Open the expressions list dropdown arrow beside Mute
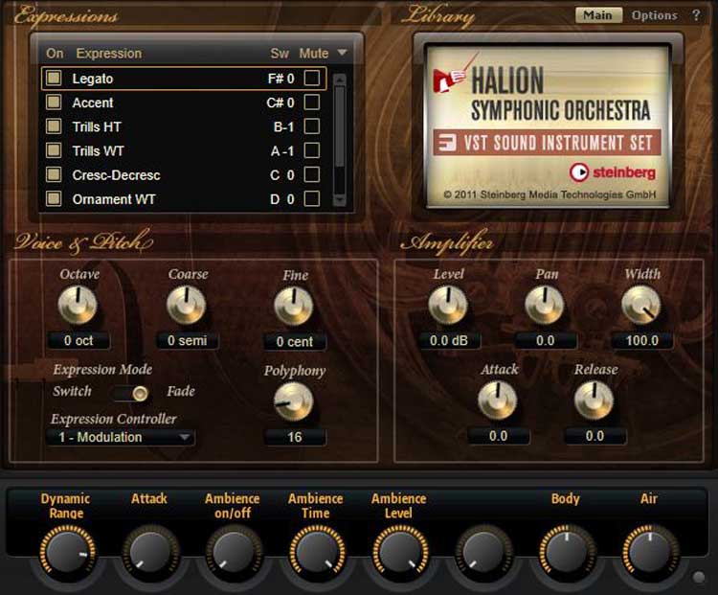Viewport: 718px width, 595px height. click(x=342, y=53)
